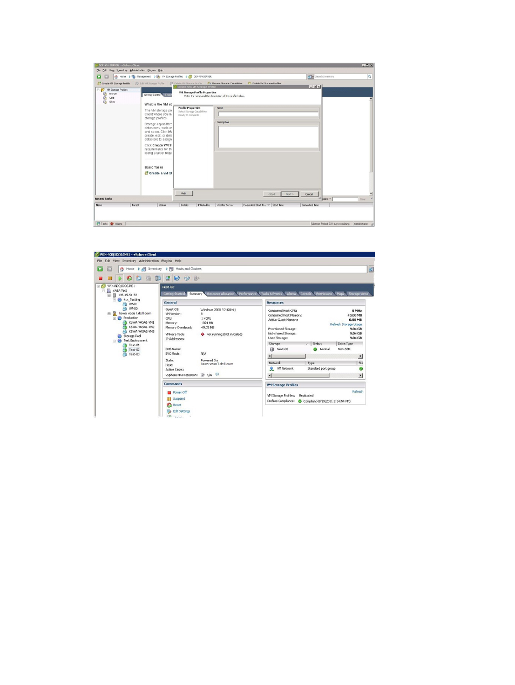Click the green back arrow in DEV-VM-SERVER window
This screenshot has width=515, height=685.
pyautogui.click(x=99, y=77)
